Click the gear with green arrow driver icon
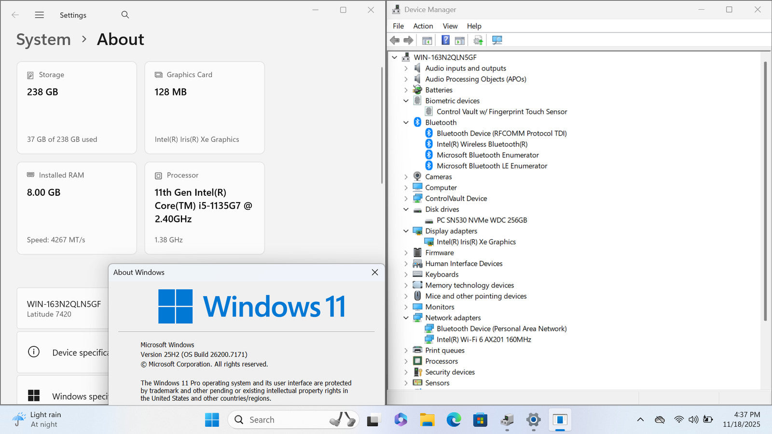772x434 pixels. click(478, 41)
